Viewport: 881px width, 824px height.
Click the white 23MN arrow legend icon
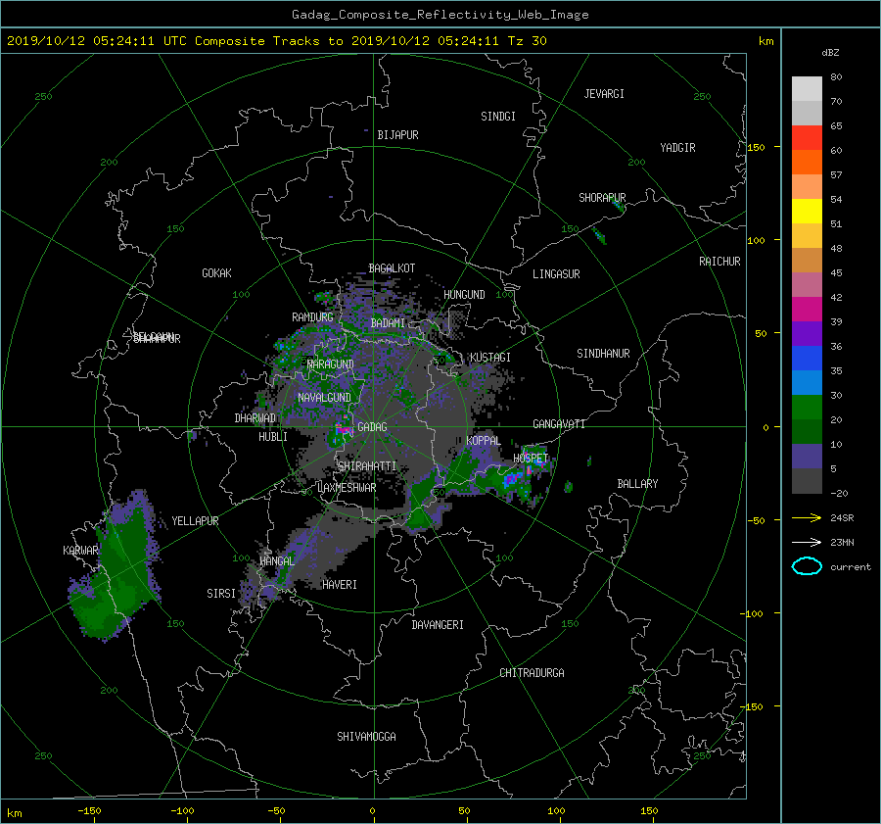pos(807,542)
